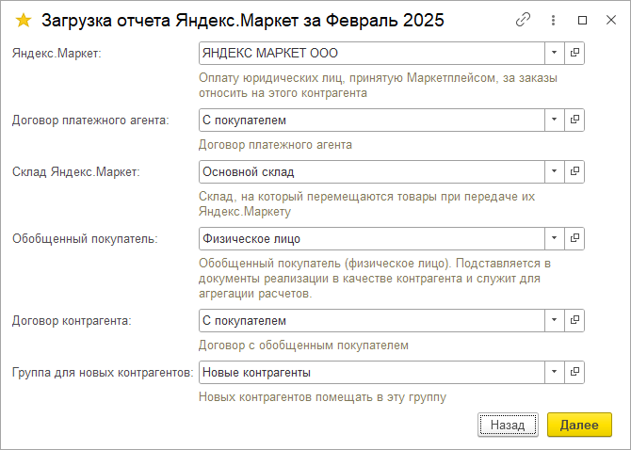Click the favorites star icon in title bar
The image size is (631, 450).
click(x=24, y=20)
